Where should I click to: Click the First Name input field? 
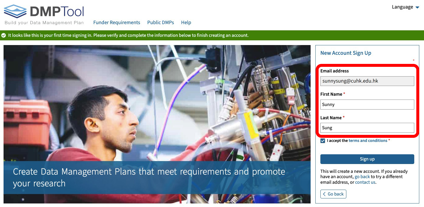point(367,105)
